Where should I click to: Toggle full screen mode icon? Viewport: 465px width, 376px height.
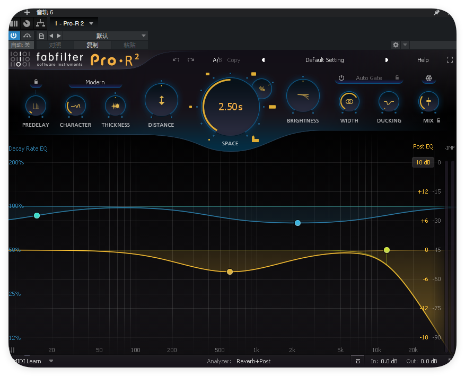pyautogui.click(x=450, y=60)
